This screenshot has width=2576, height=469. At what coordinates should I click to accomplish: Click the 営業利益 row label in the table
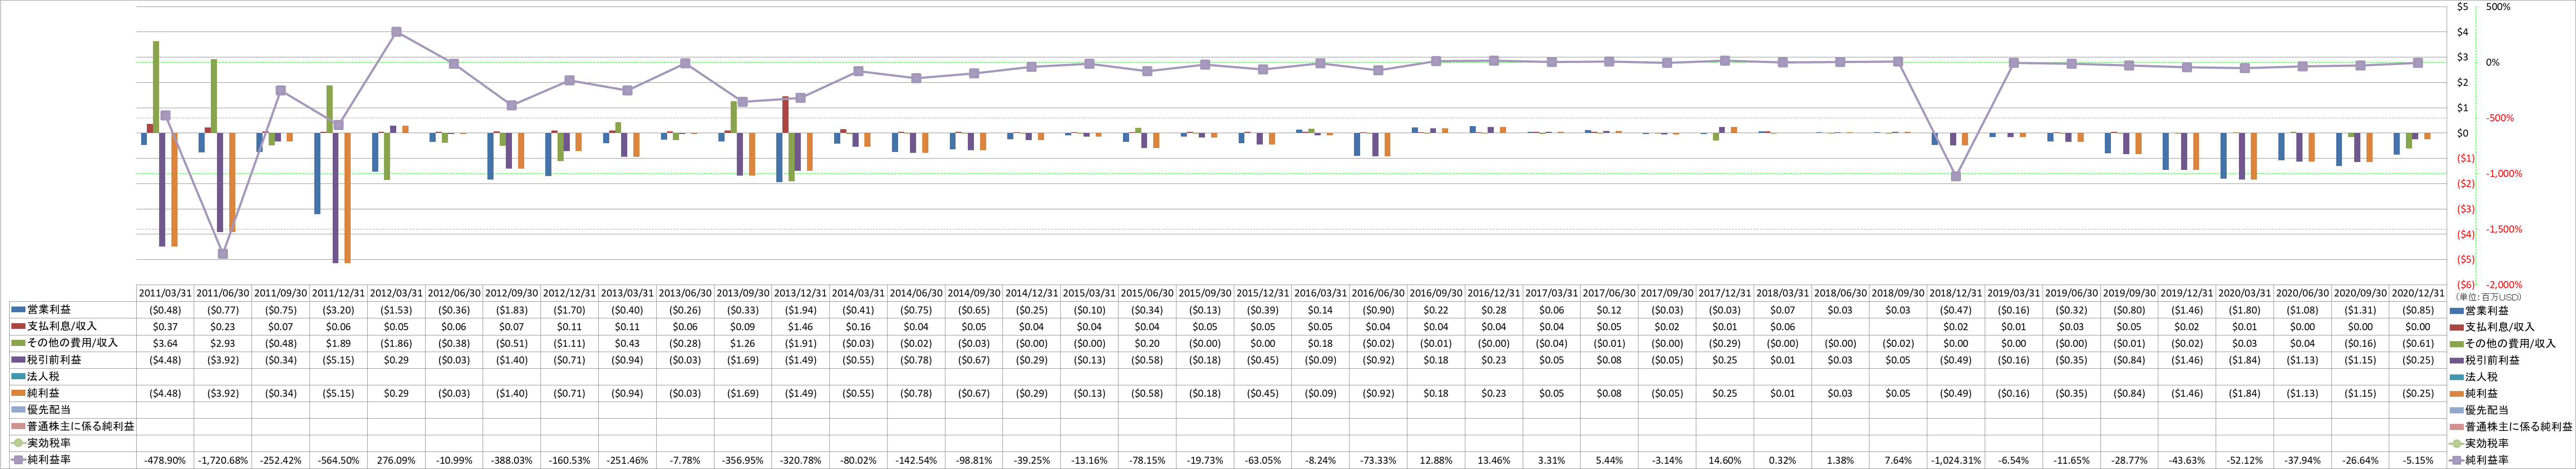pos(48,310)
